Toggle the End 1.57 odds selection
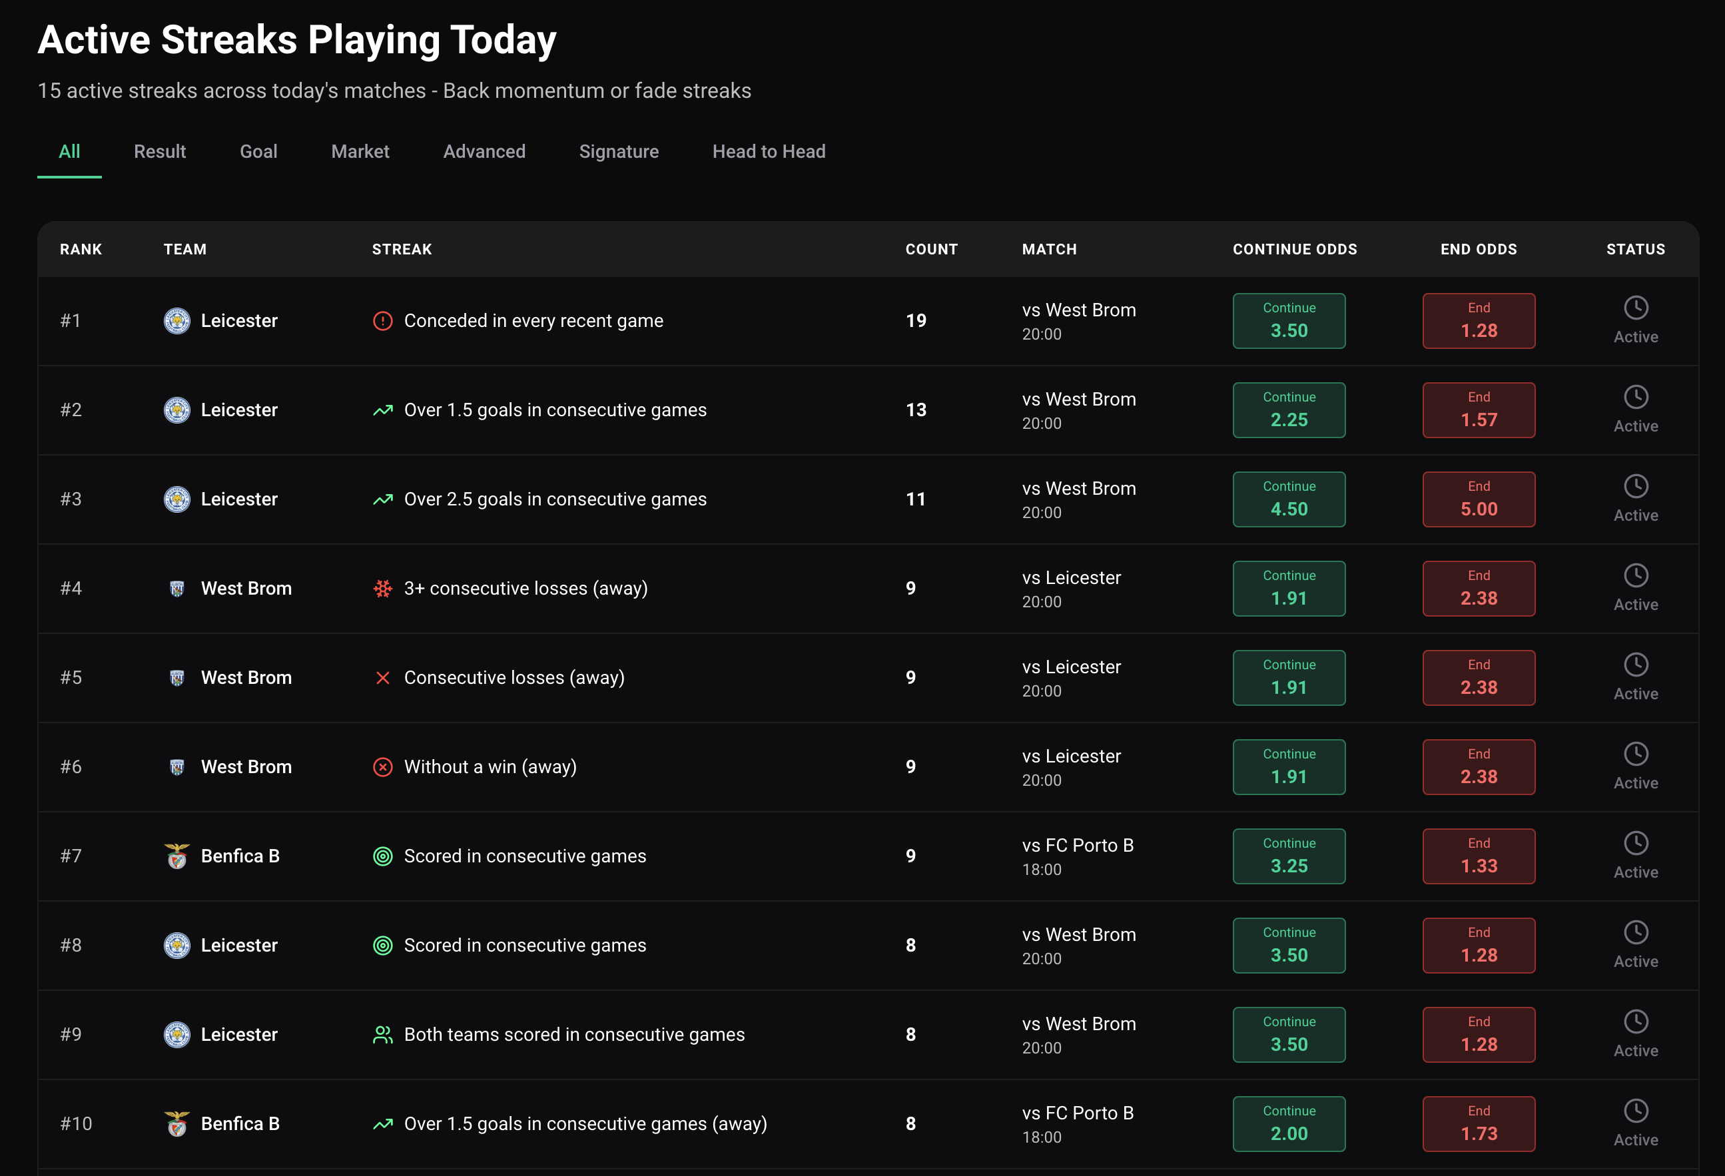The image size is (1725, 1176). coord(1479,410)
